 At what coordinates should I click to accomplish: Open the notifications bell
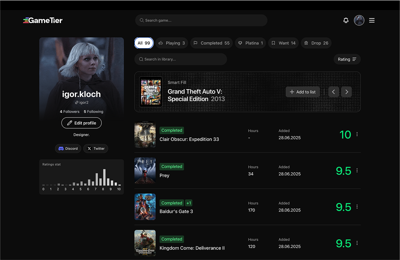[346, 20]
